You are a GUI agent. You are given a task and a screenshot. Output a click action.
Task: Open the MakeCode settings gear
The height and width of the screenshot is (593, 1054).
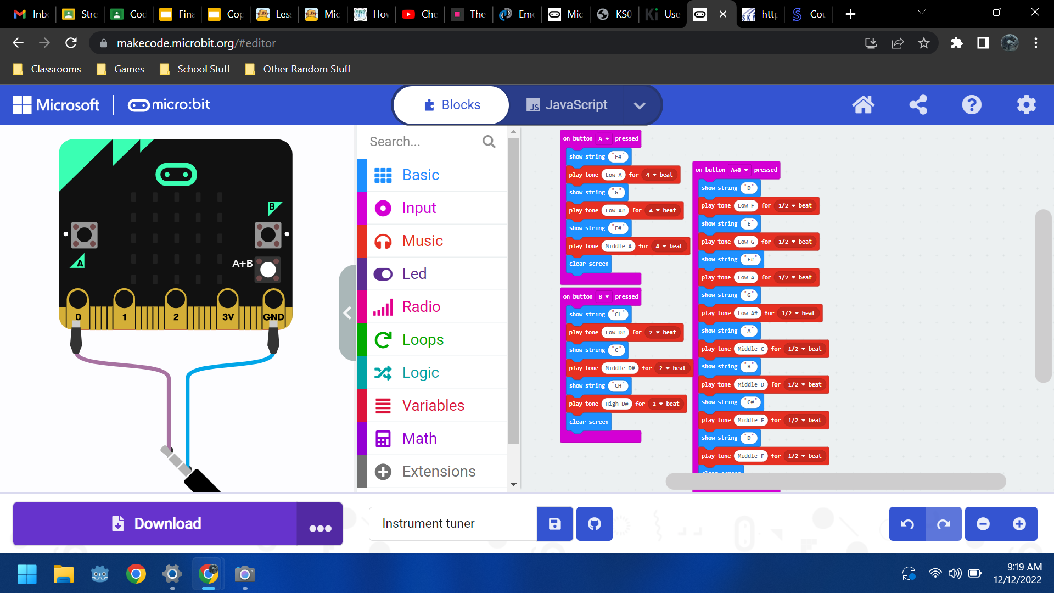(1026, 105)
